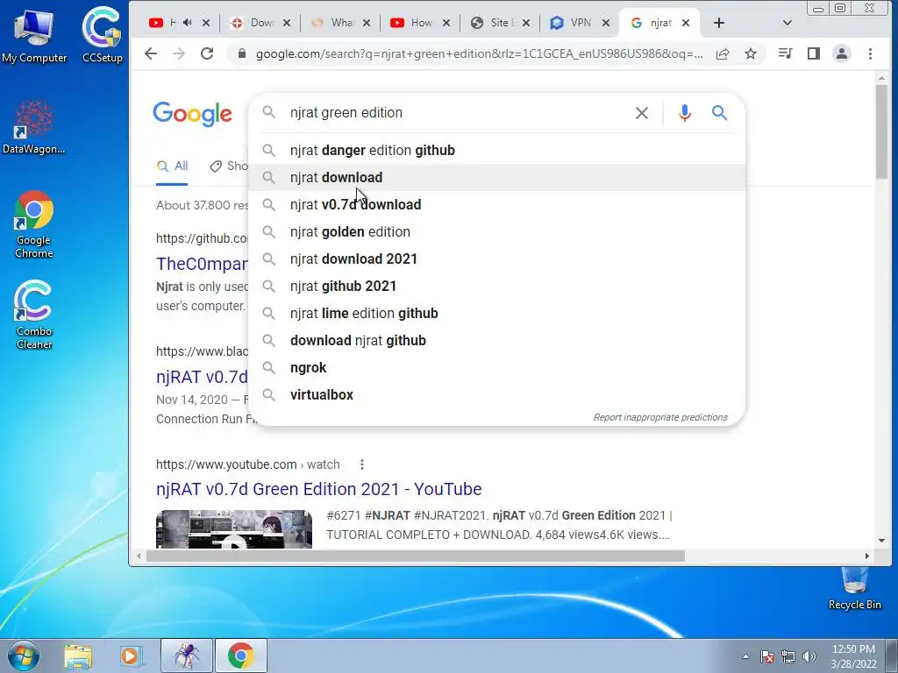Choose suggestion njrat lime edition github
The height and width of the screenshot is (673, 898).
pos(497,314)
